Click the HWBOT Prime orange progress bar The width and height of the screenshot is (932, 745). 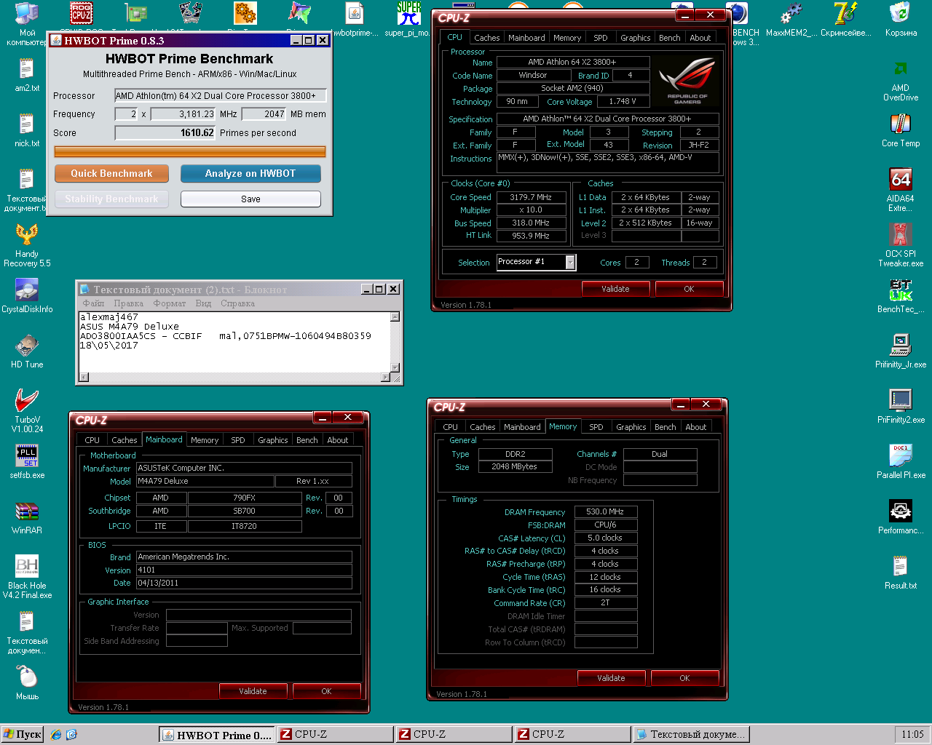click(190, 152)
